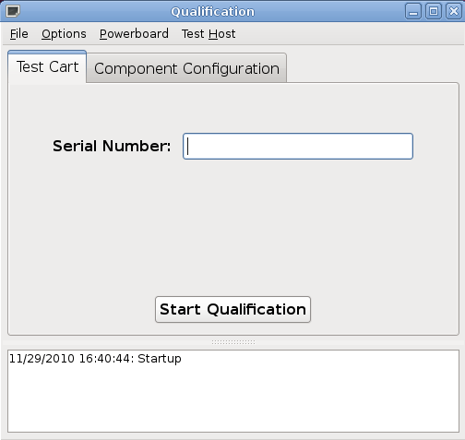
Task: Select the word Startup in the log
Action: tap(160, 359)
